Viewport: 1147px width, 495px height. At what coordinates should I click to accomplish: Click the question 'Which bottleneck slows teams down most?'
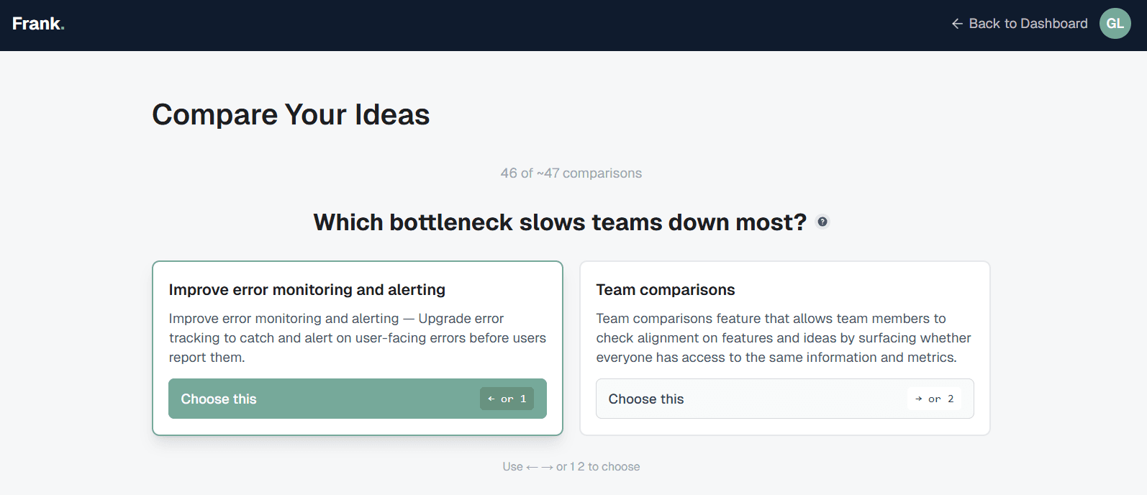coord(560,222)
